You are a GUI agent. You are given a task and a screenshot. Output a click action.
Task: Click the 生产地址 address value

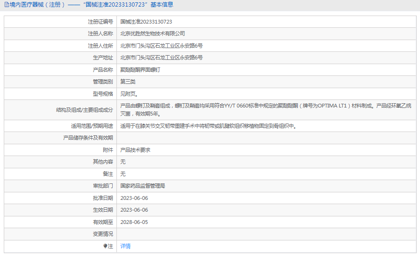pyautogui.click(x=162, y=58)
